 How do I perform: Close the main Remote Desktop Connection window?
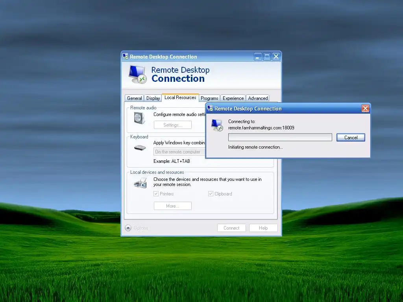pos(276,57)
